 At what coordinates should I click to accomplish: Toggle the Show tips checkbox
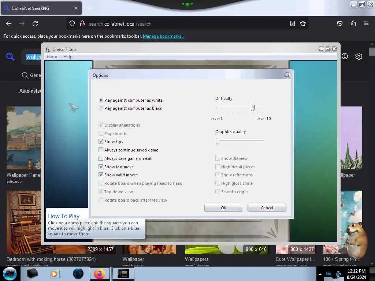click(101, 142)
